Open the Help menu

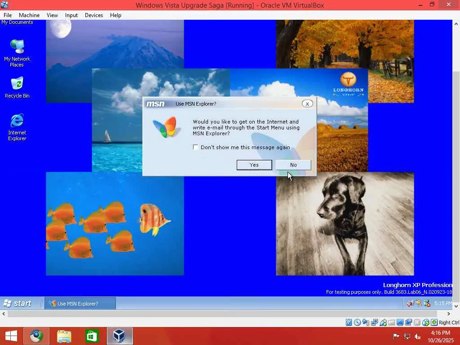tap(115, 15)
